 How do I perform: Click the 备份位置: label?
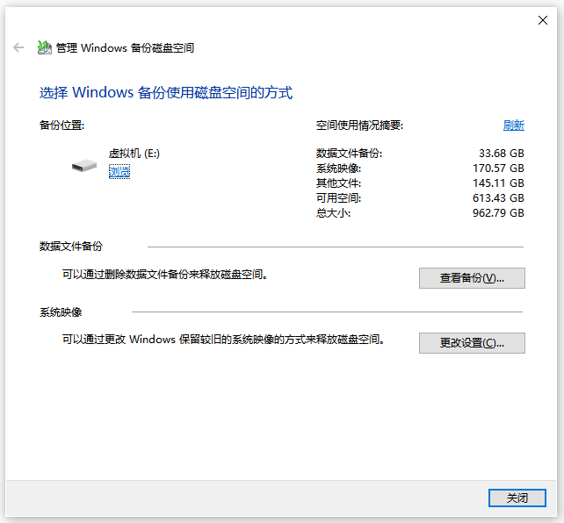point(61,125)
